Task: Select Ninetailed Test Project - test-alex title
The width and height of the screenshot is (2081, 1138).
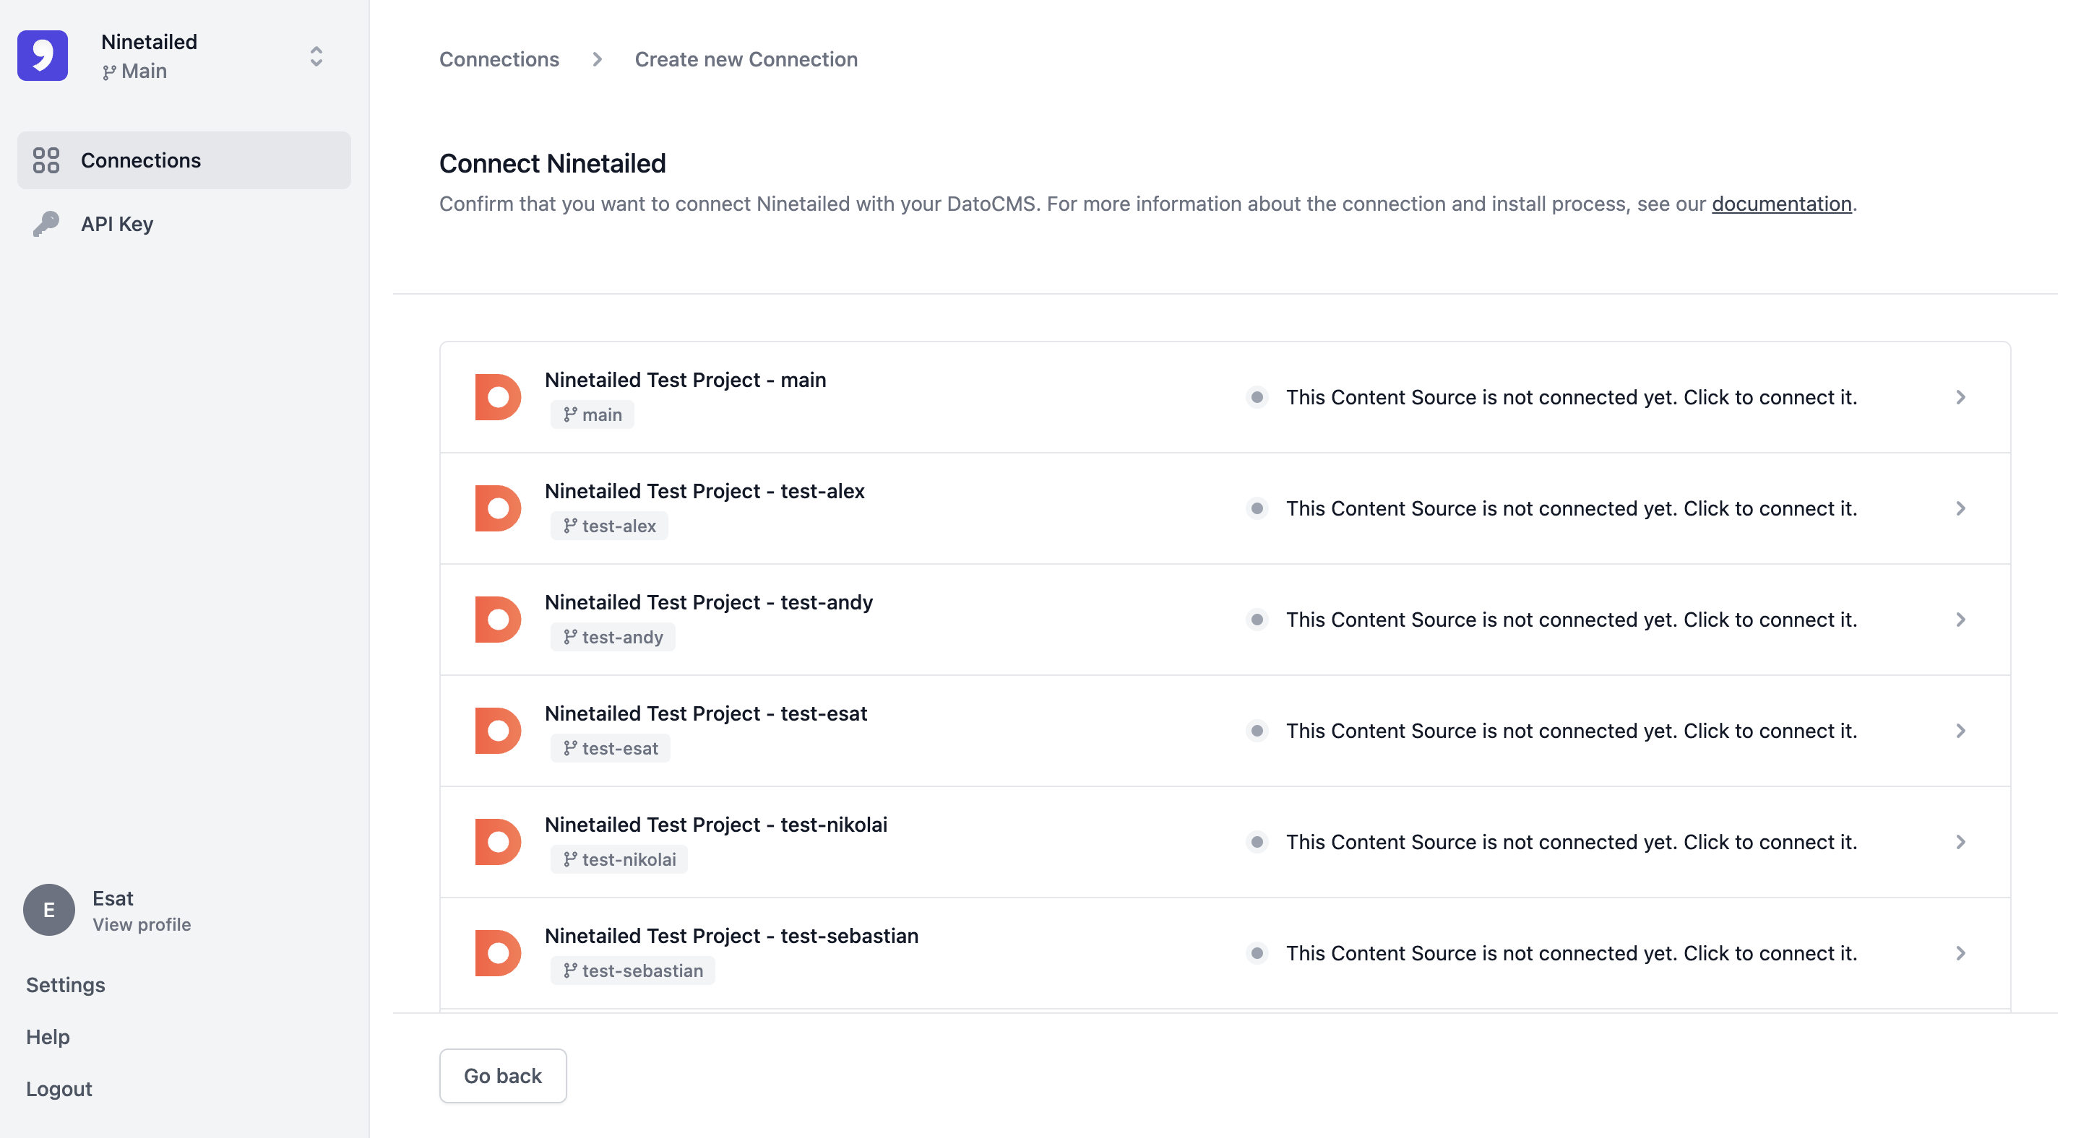Action: 705,491
